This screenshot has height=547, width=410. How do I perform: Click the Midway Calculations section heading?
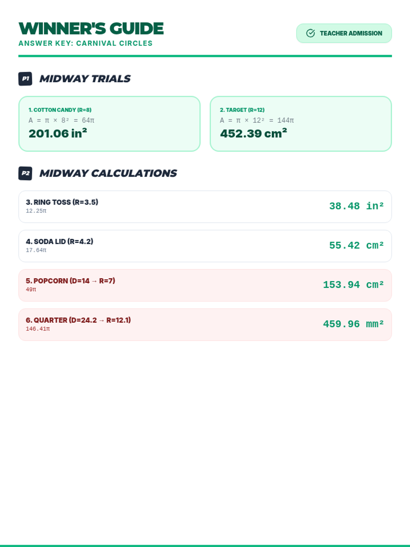point(108,173)
